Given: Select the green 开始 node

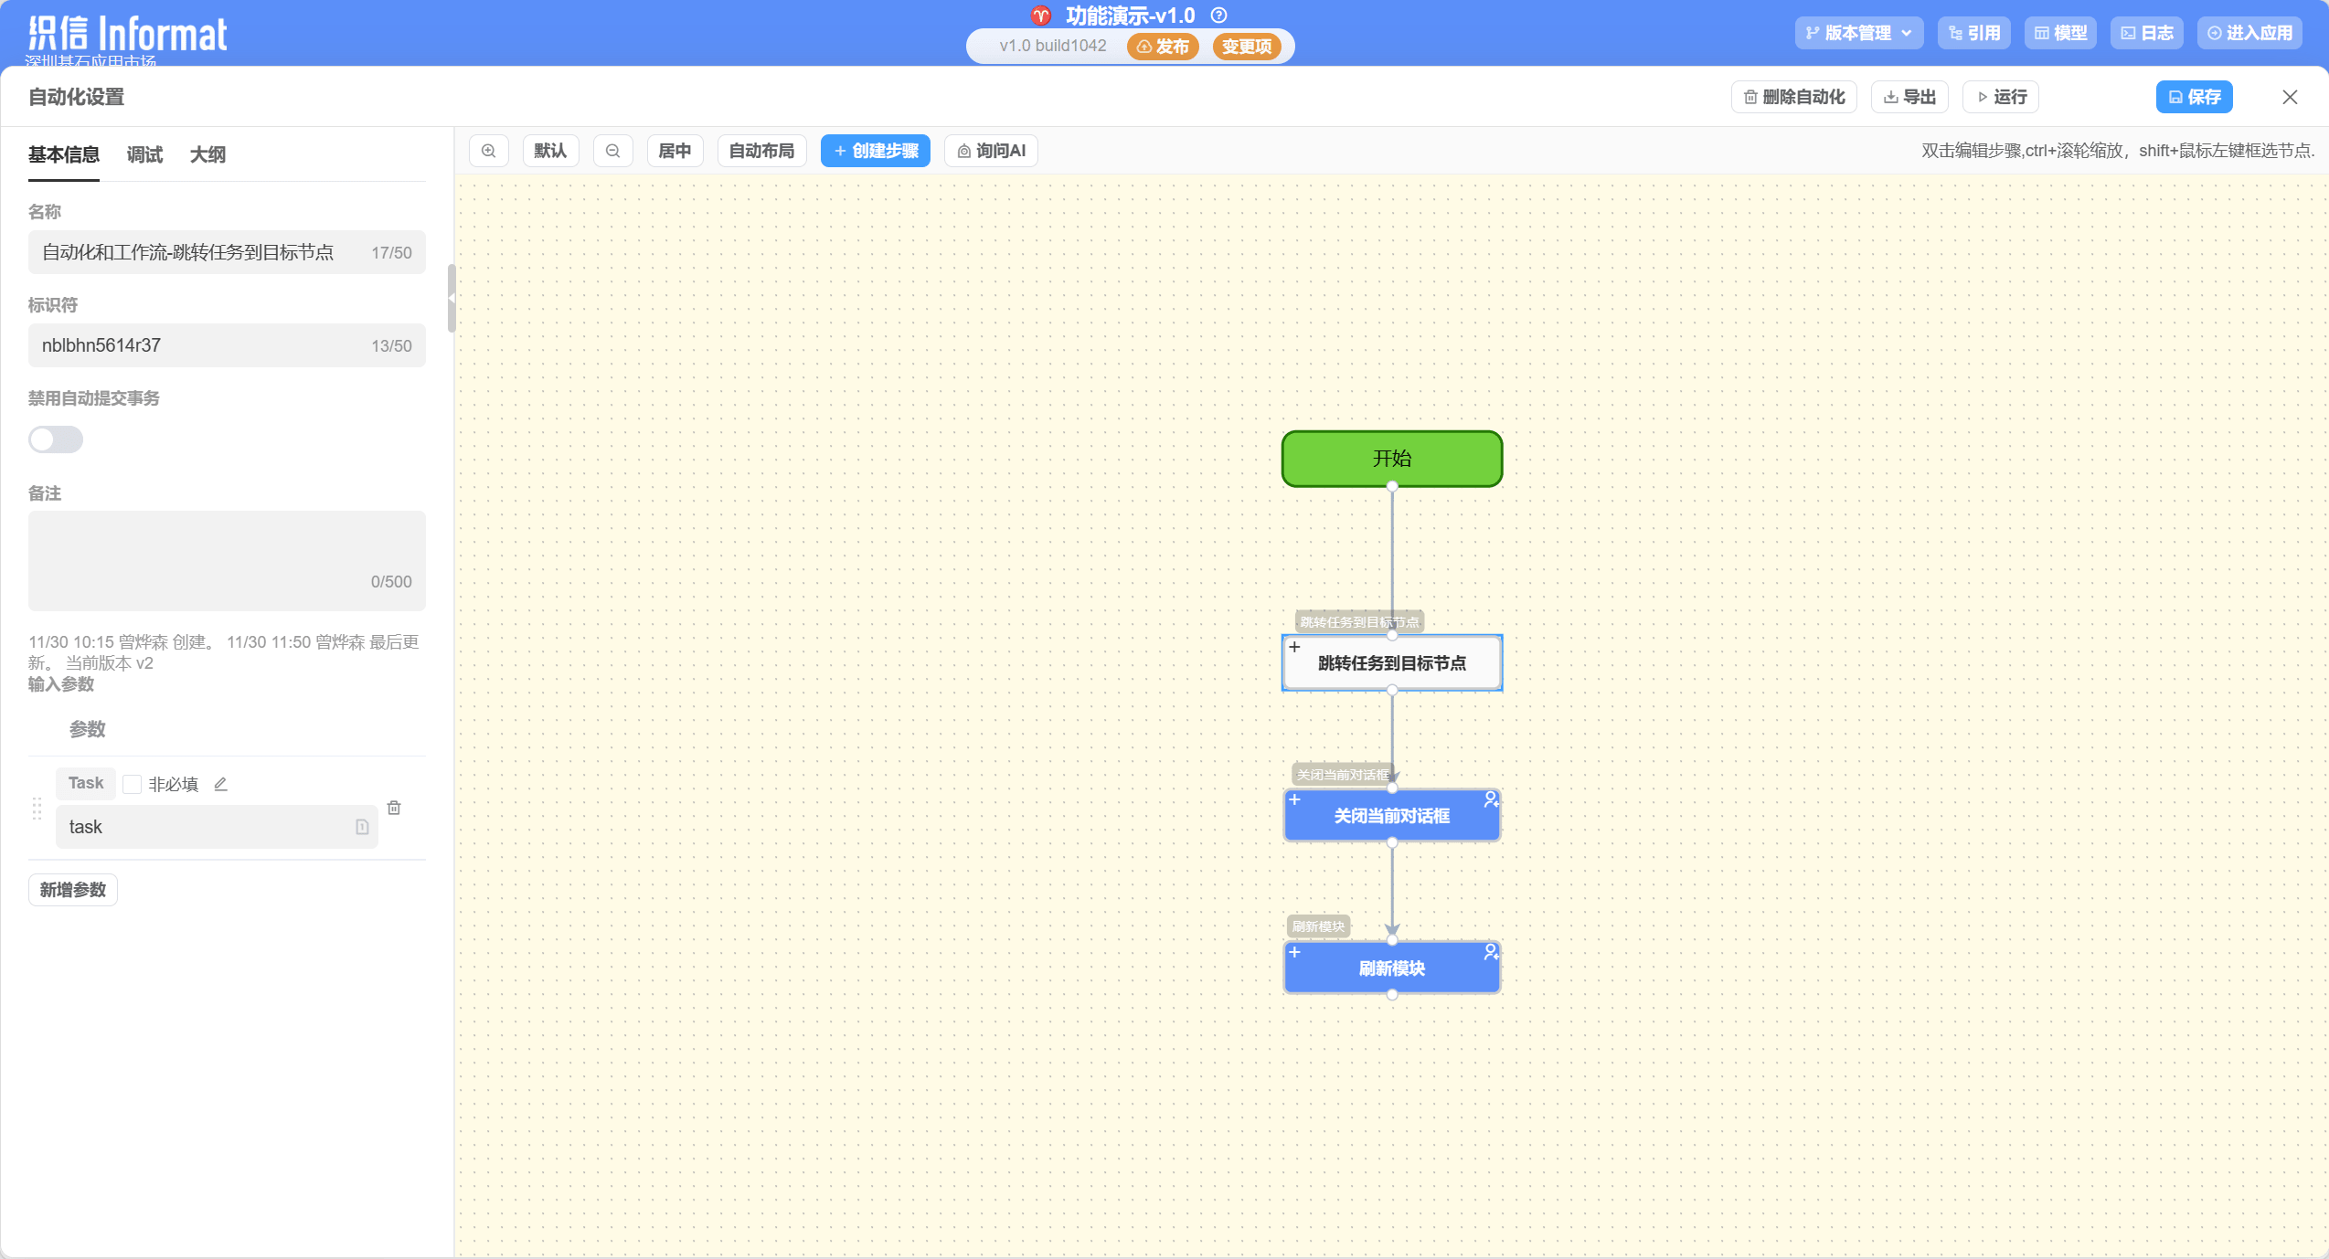Looking at the screenshot, I should 1391,459.
